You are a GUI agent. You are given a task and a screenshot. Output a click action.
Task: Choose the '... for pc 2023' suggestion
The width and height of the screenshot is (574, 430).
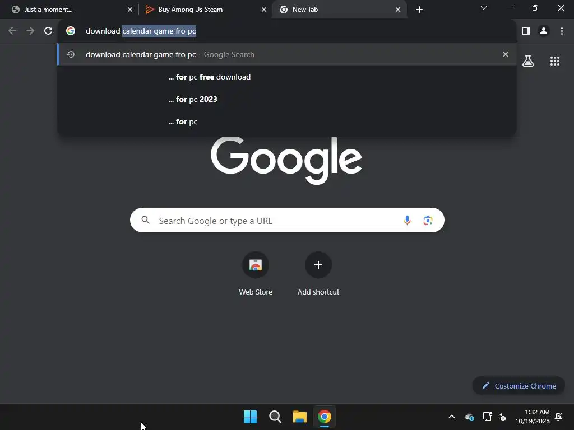click(287, 99)
